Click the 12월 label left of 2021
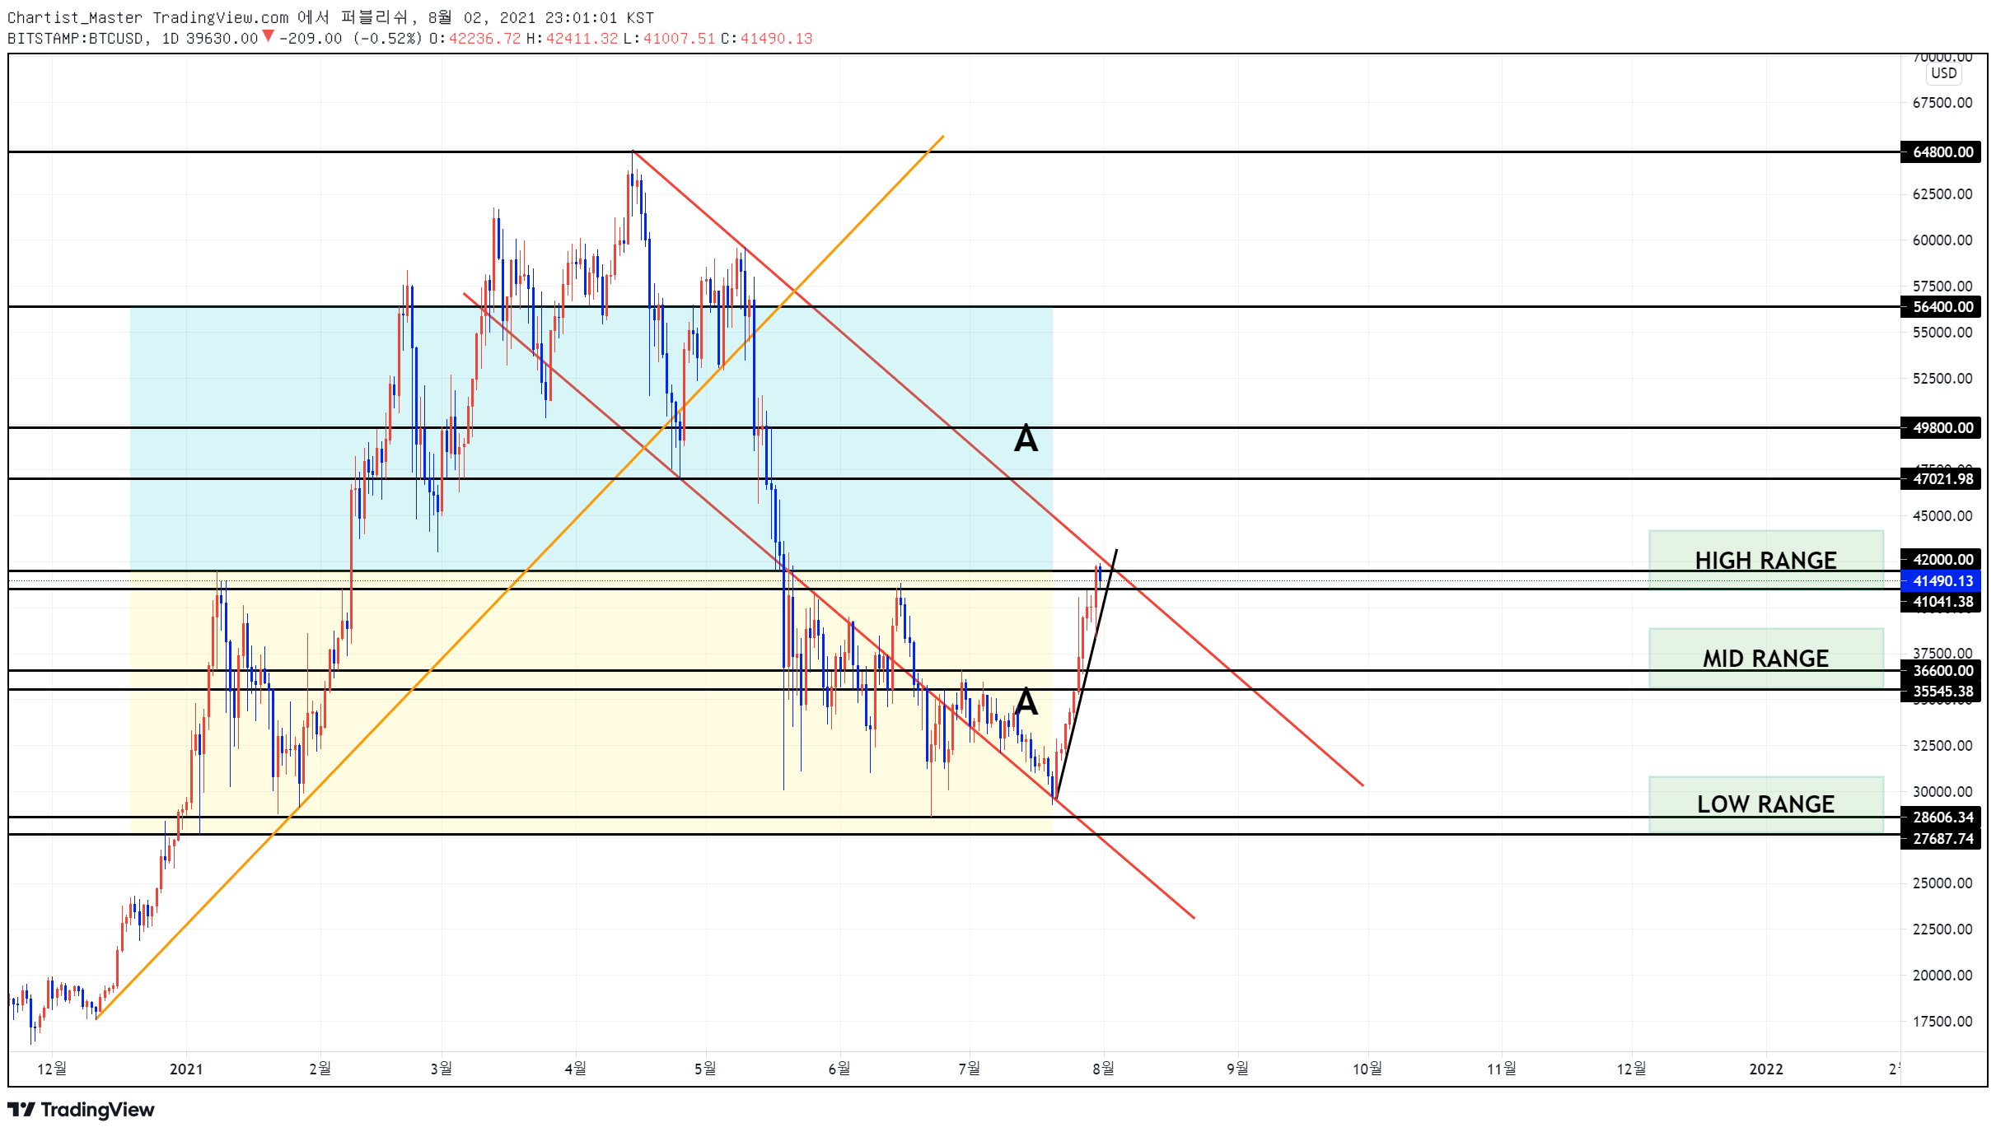 click(x=52, y=1069)
